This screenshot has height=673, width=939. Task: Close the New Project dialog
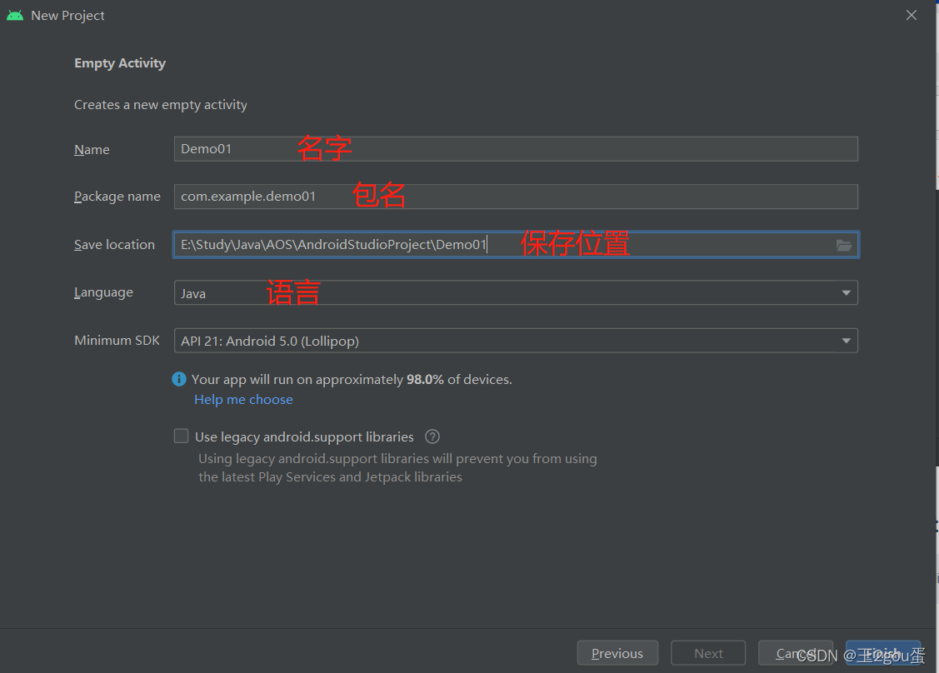point(912,16)
